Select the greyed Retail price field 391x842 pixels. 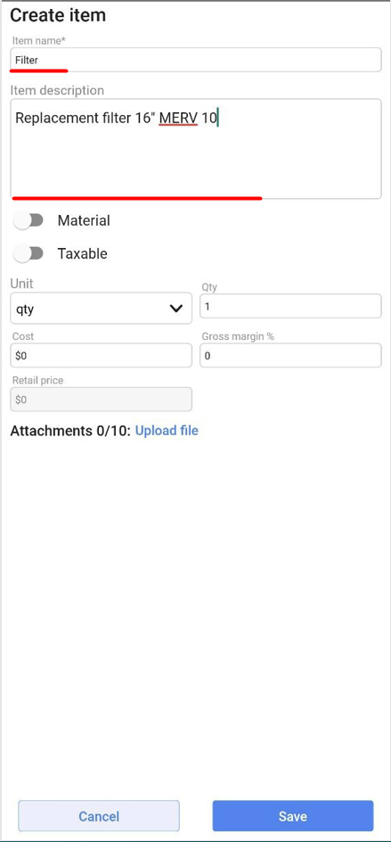click(x=101, y=400)
